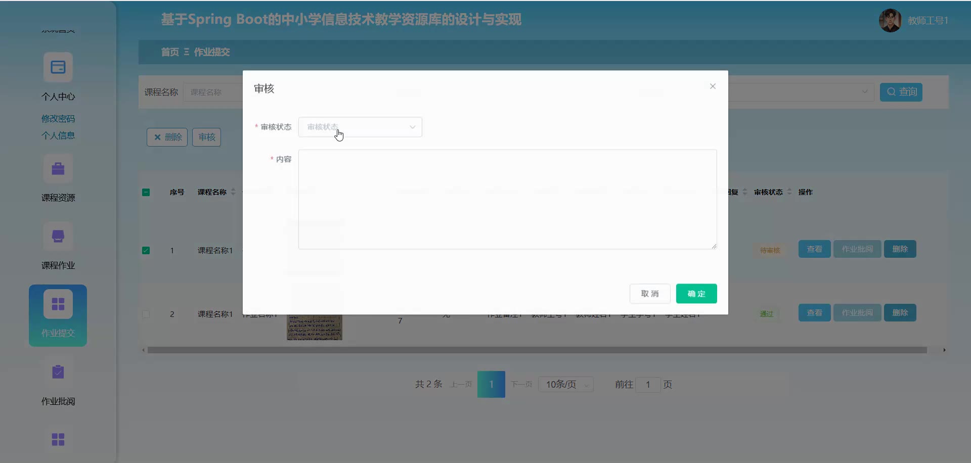Viewport: 971px width, 463px height.
Task: Click the 确定 confirm button
Action: [696, 294]
